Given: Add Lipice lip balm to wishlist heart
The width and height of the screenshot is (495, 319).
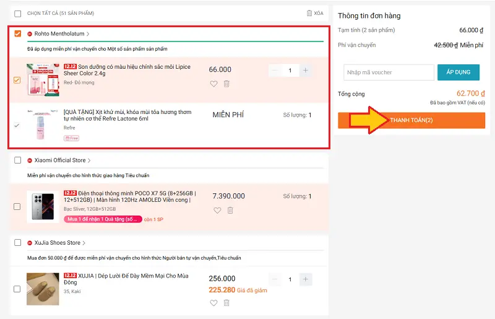Looking at the screenshot, I should click(x=213, y=84).
